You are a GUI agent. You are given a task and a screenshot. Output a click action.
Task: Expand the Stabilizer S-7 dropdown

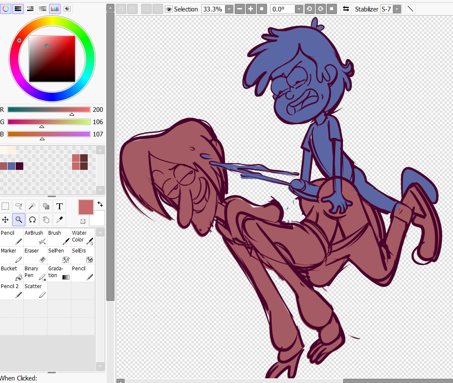pyautogui.click(x=397, y=9)
